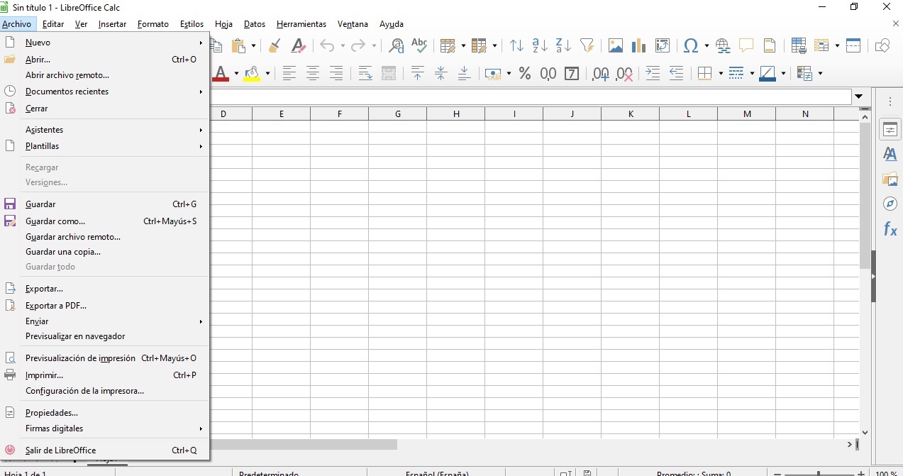Toggle the AutoFilter funnel icon
This screenshot has width=903, height=476.
tap(587, 45)
